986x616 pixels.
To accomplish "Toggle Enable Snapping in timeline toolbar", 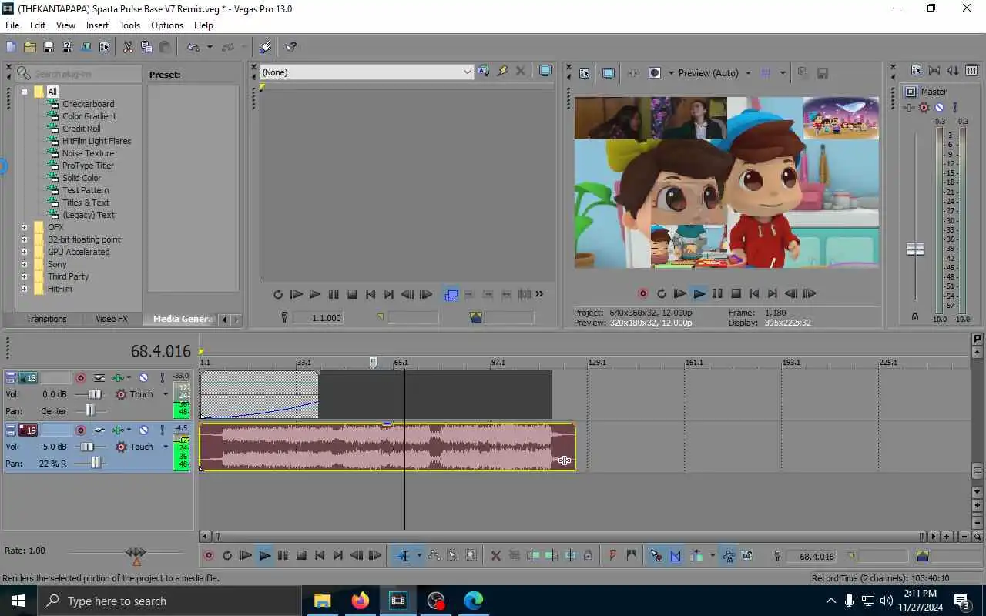I will pos(656,555).
